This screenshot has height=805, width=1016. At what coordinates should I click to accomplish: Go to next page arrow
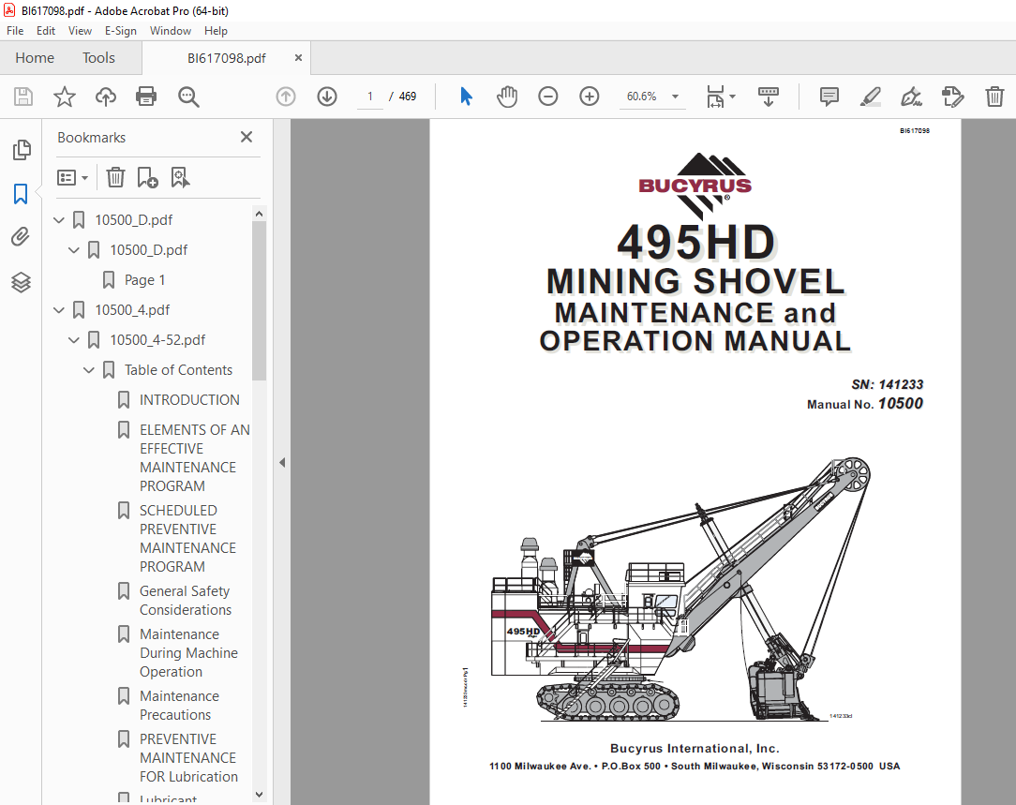coord(327,97)
